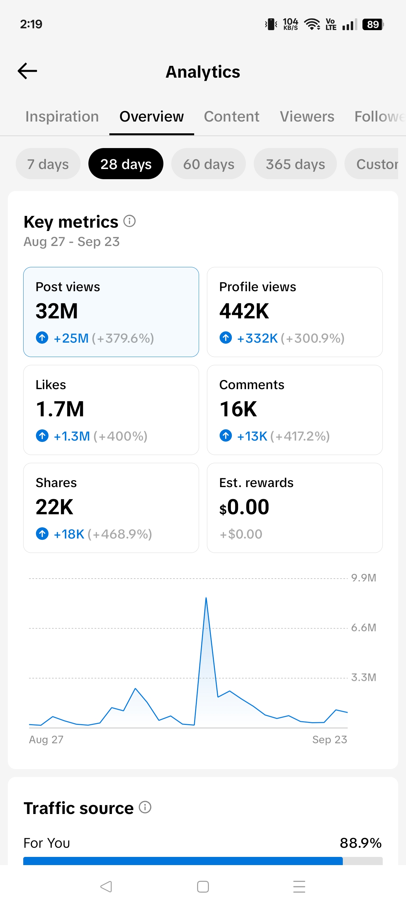Open Key metrics info icon
The width and height of the screenshot is (406, 908).
coord(129,221)
